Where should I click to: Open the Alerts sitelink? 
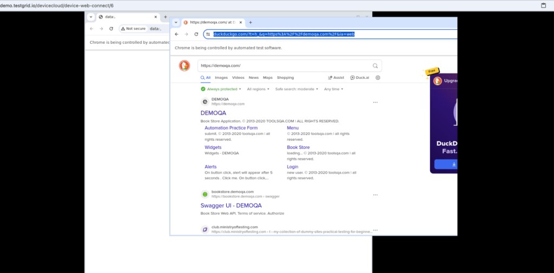210,167
